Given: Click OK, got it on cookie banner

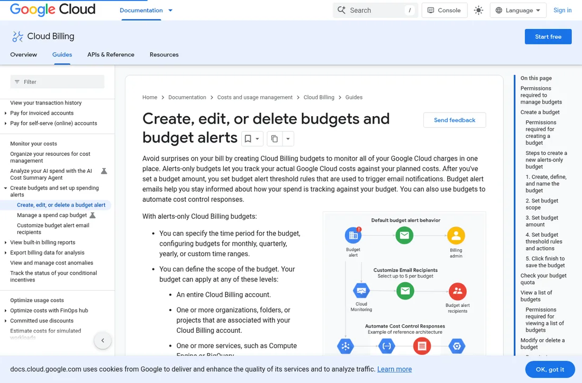Looking at the screenshot, I should [x=550, y=369].
